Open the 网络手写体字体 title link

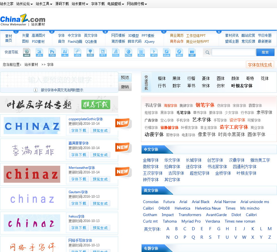tap(80, 240)
